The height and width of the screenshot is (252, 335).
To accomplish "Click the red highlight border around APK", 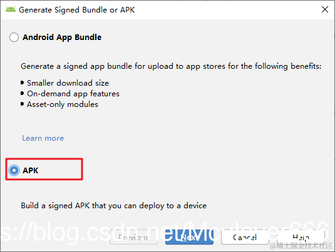I will 44,169.
